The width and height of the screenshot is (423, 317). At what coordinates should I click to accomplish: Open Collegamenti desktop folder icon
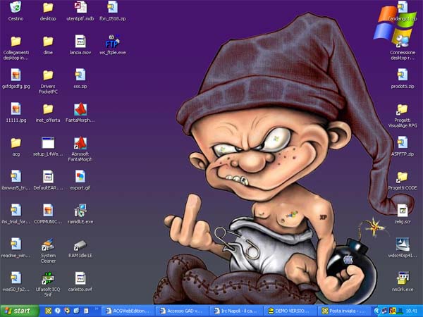(x=16, y=42)
